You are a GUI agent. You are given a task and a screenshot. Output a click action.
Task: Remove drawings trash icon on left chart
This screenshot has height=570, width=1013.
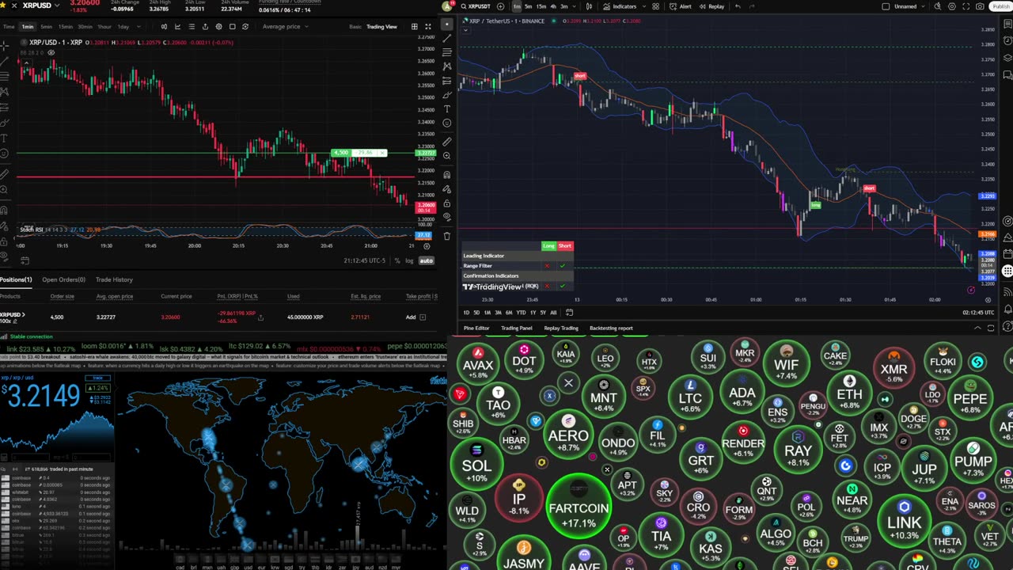447,236
